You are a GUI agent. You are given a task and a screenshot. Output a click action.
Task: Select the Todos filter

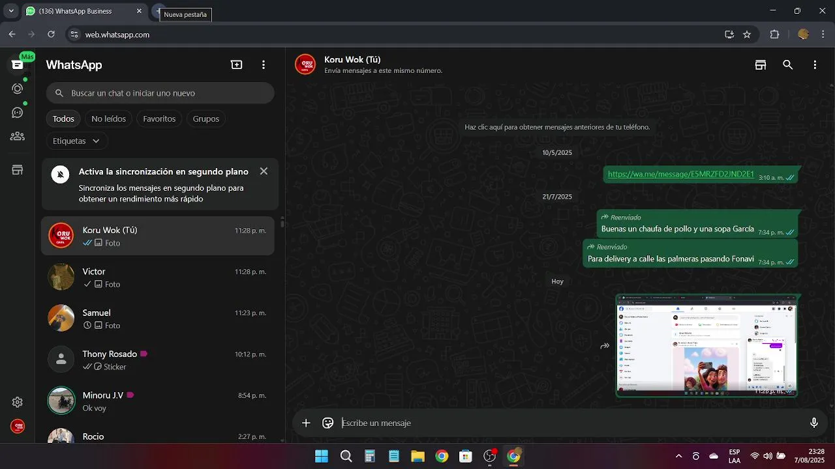pyautogui.click(x=63, y=119)
